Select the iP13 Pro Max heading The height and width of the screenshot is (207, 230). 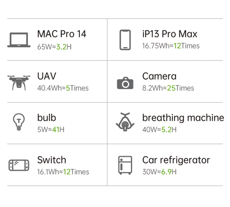click(170, 34)
